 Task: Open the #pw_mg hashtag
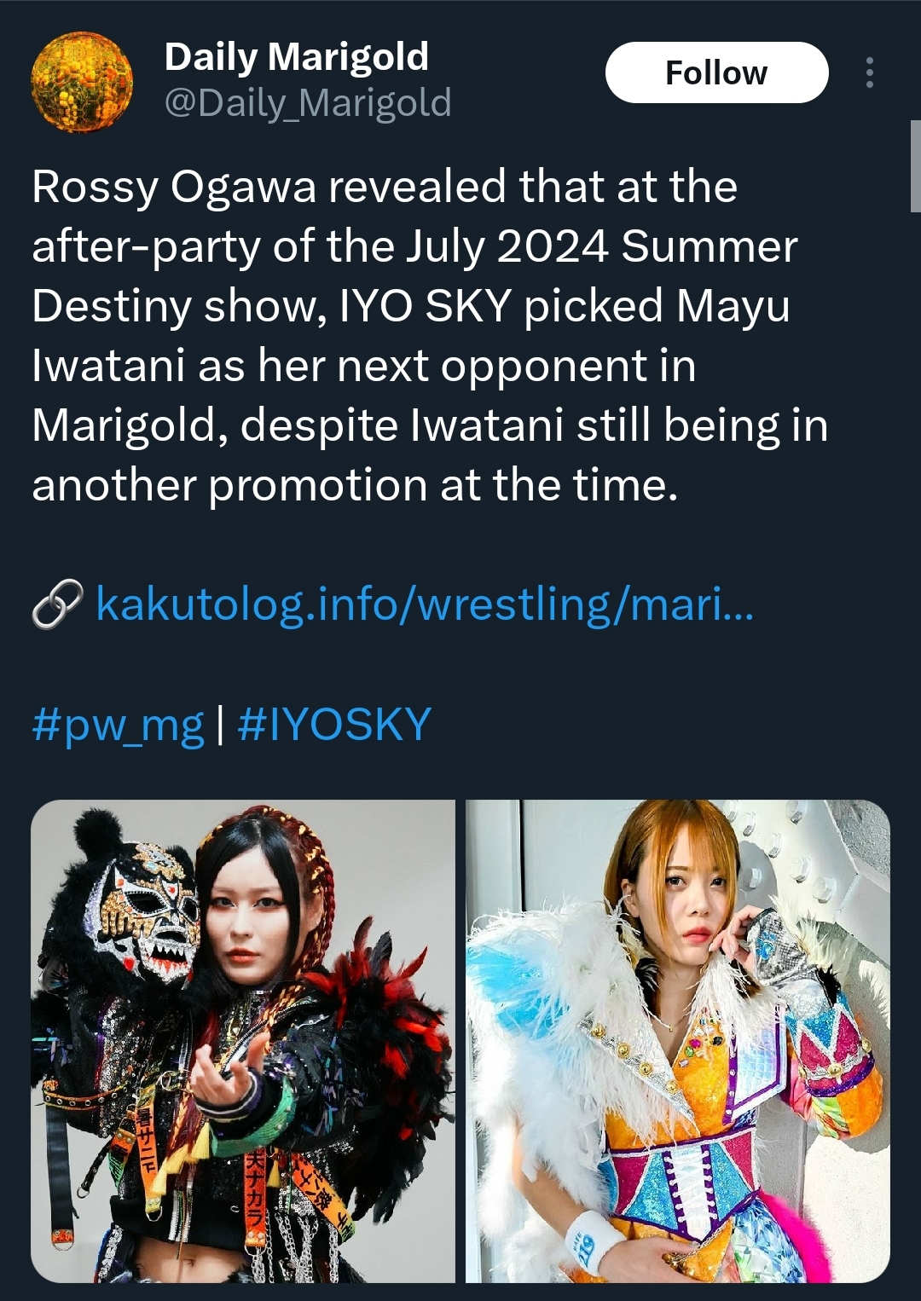pos(118,725)
